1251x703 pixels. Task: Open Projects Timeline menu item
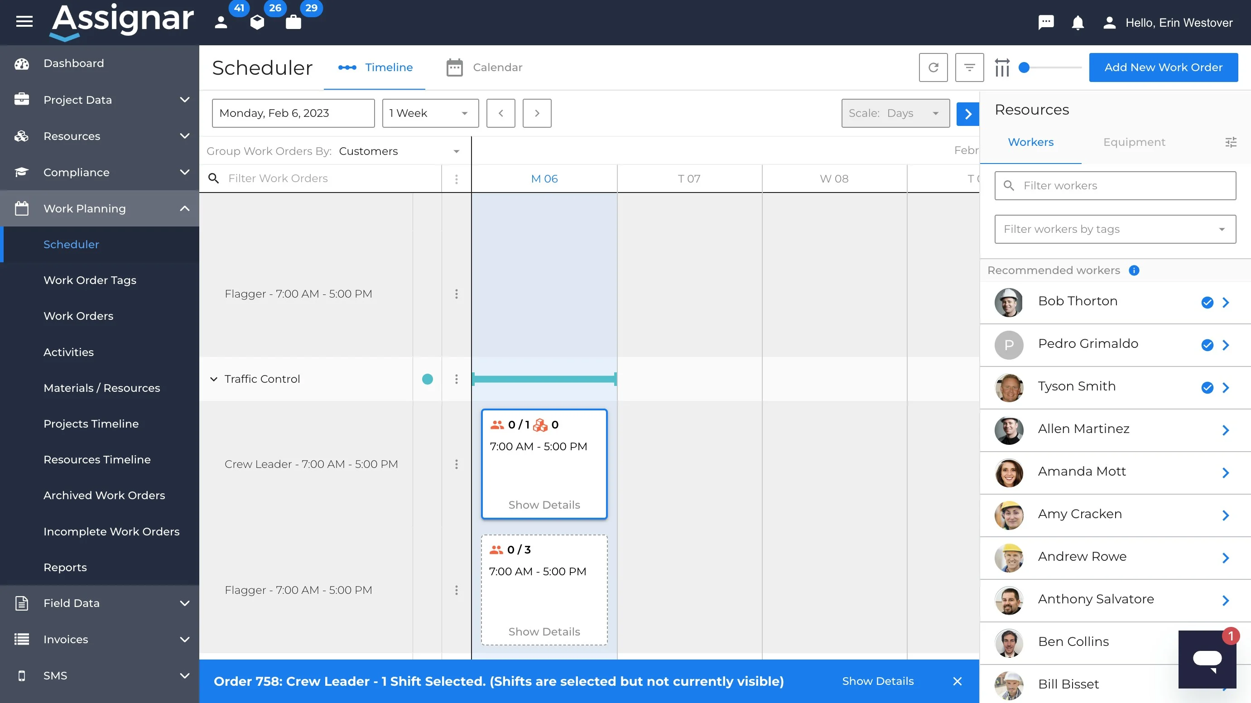click(x=91, y=424)
